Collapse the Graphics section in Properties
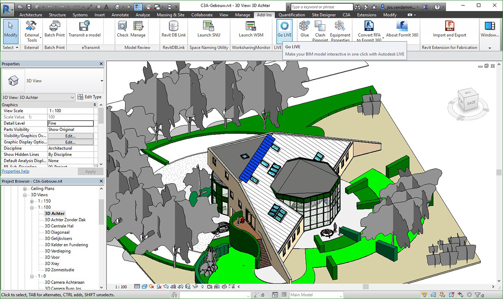This screenshot has height=299, width=503. click(x=95, y=105)
